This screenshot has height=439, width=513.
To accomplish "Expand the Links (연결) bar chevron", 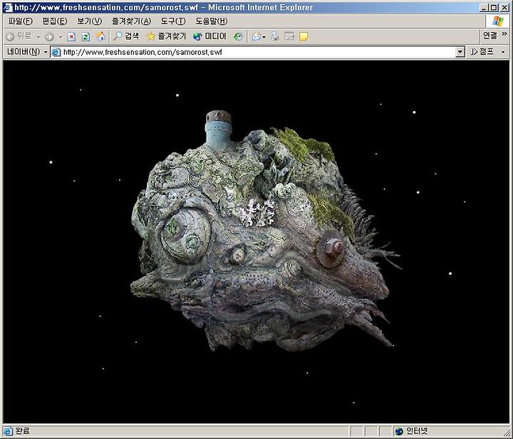I will tap(504, 33).
